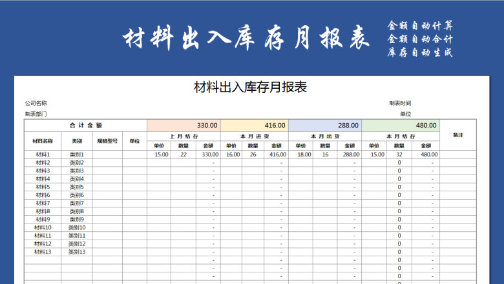Select the 330.00 total cell

tap(184, 126)
